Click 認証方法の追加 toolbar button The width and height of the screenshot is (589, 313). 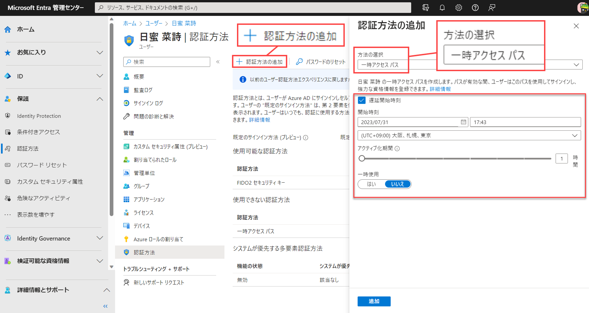point(260,62)
